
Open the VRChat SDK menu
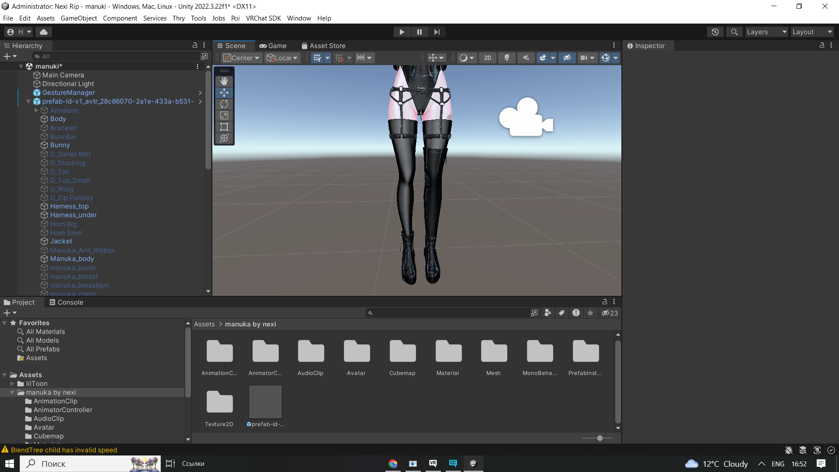coord(263,18)
